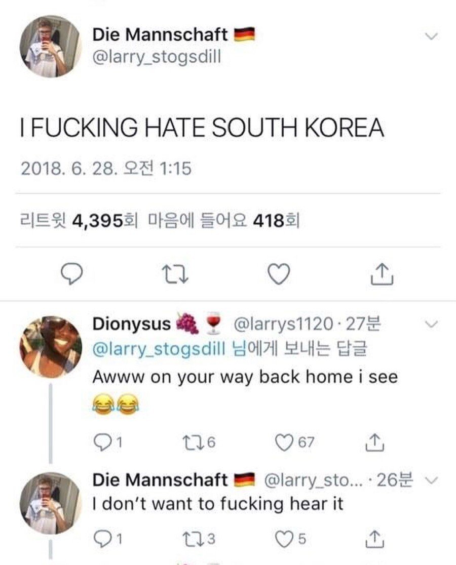Reply to Dionysus's tweet
This screenshot has width=456, height=565.
pos(102,442)
